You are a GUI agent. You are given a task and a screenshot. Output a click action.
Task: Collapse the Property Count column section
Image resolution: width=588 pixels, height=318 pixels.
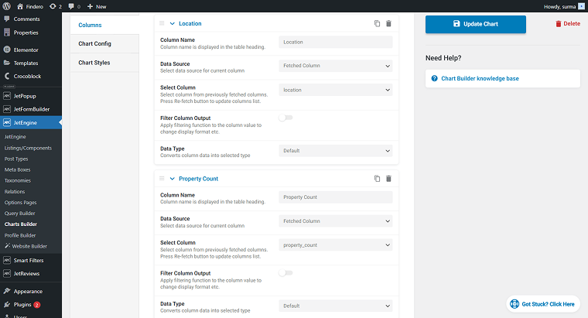(x=172, y=179)
